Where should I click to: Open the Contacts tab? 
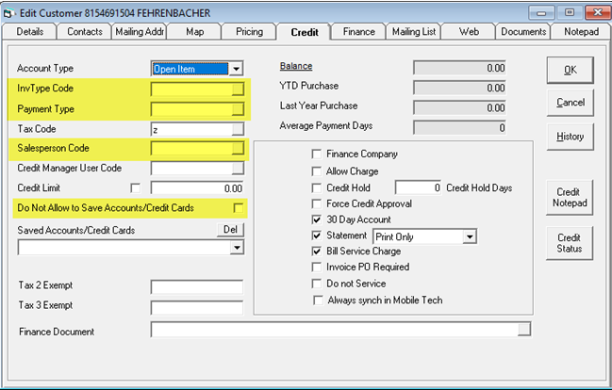point(85,32)
